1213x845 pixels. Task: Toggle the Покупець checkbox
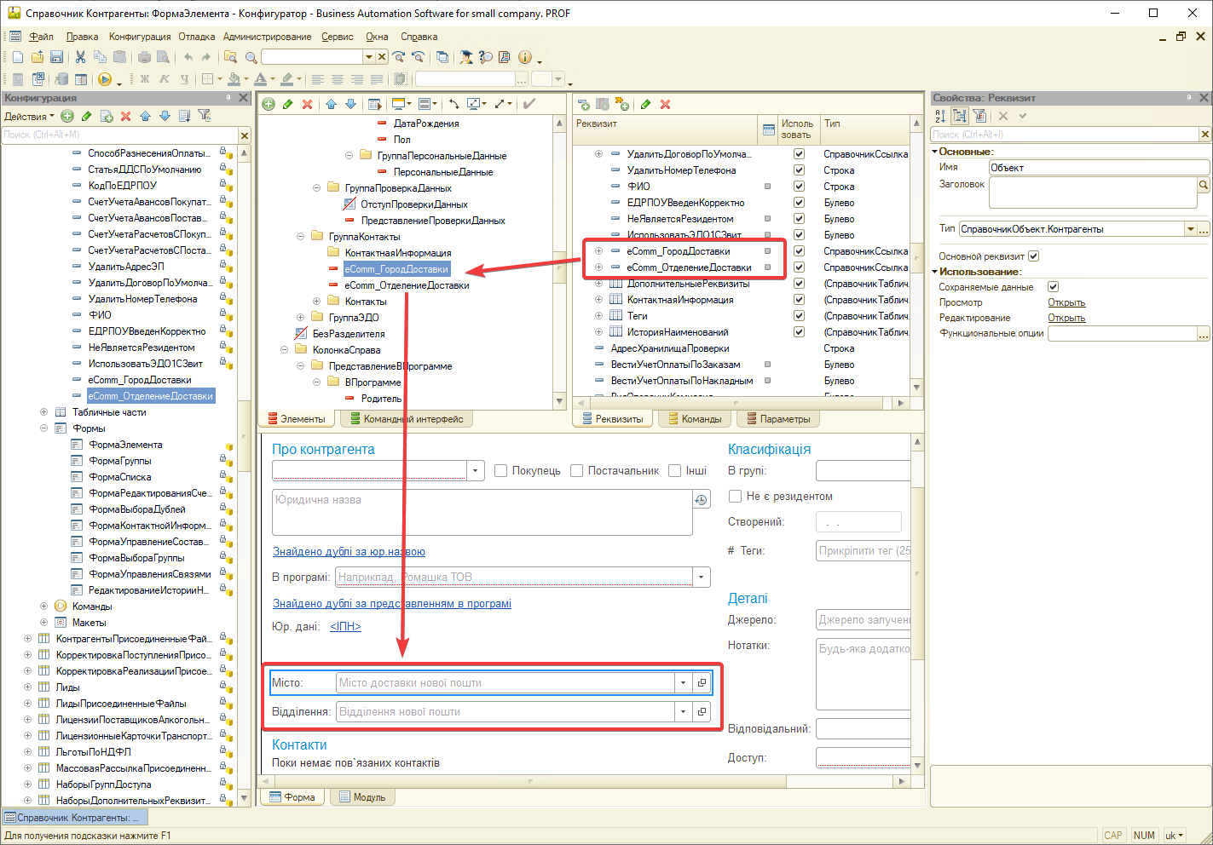click(501, 471)
